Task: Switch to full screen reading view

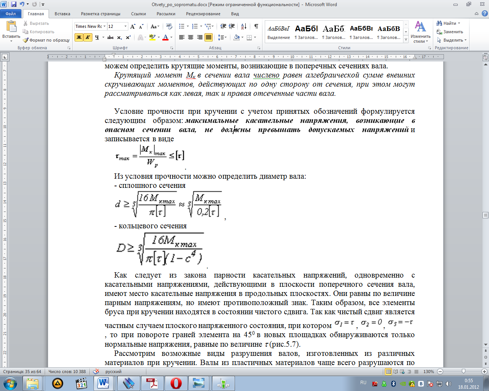Action: (395, 372)
